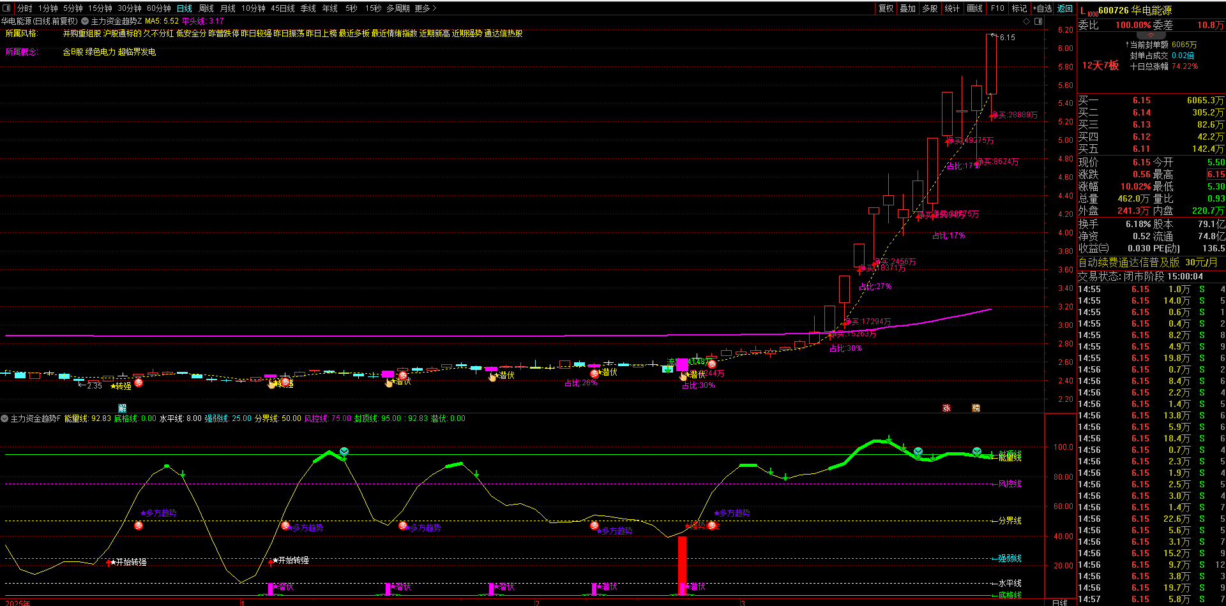The height and width of the screenshot is (606, 1226).
Task: Select the 1分钟 period tab
Action: tap(48, 8)
